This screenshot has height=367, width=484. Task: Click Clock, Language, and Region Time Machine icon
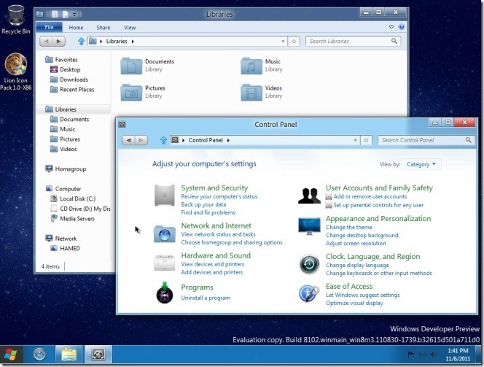[x=309, y=264]
